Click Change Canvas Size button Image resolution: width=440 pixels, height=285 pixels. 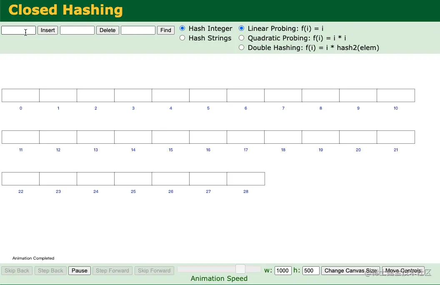[350, 271]
